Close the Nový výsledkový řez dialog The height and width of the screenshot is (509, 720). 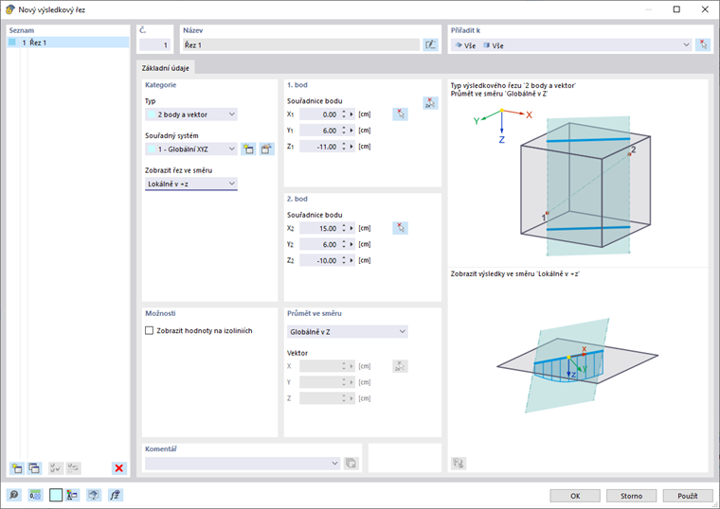click(705, 9)
